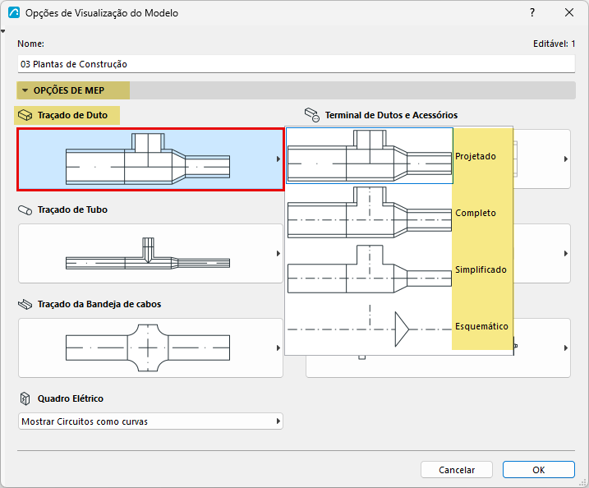Click the Cancelar button
The height and width of the screenshot is (488, 589).
coord(457,470)
